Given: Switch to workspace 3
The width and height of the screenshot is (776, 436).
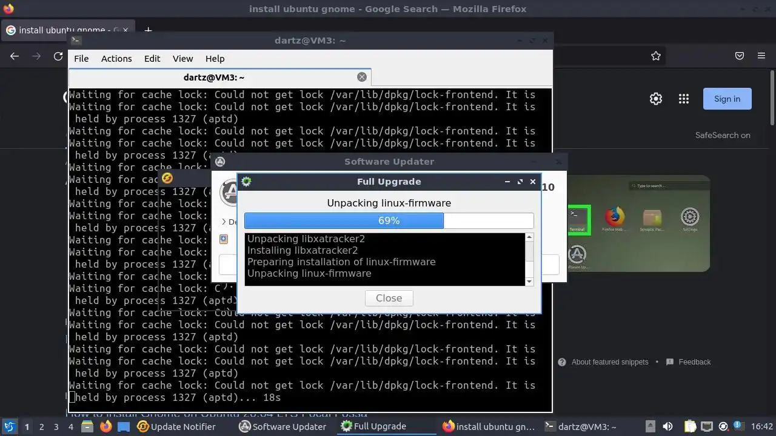Looking at the screenshot, I should (56, 426).
